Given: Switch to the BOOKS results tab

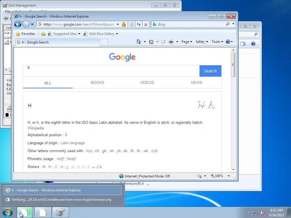Looking at the screenshot, I should click(97, 83).
